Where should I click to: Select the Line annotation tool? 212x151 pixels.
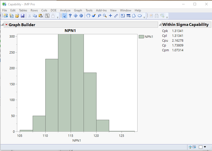[116, 16]
